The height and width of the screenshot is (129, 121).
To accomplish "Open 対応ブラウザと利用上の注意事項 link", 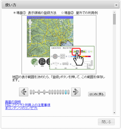I will tap(28, 105).
